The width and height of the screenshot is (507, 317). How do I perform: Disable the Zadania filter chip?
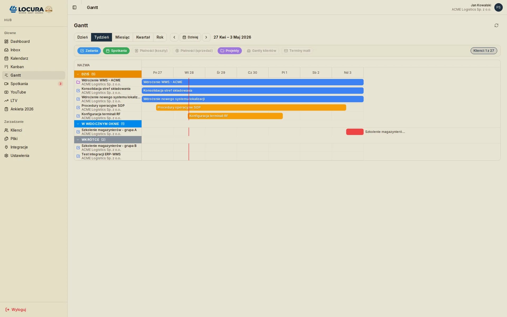(89, 51)
